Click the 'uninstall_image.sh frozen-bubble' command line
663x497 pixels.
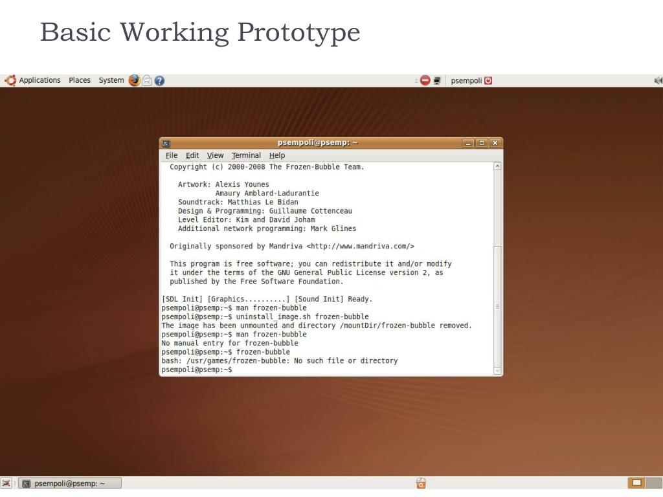(x=265, y=316)
